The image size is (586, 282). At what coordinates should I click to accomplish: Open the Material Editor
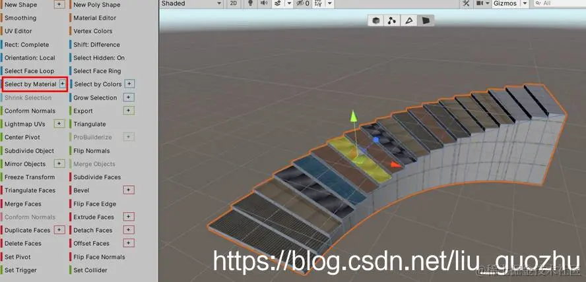(x=94, y=18)
